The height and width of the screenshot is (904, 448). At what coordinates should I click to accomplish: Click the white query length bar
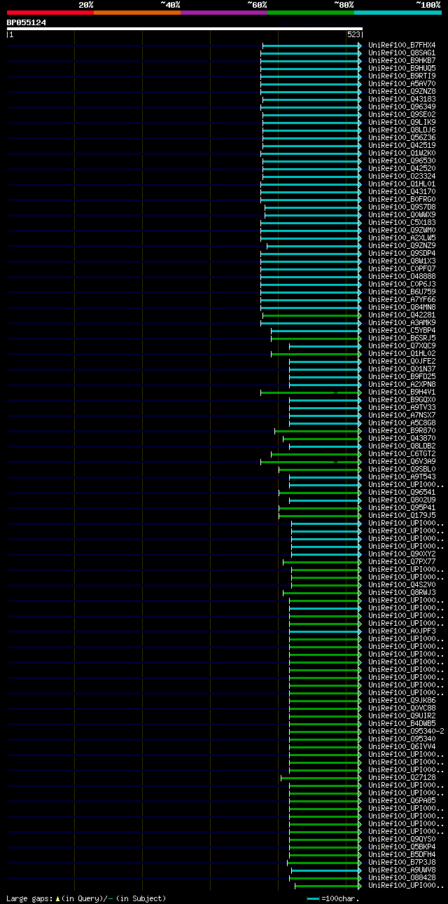(184, 29)
